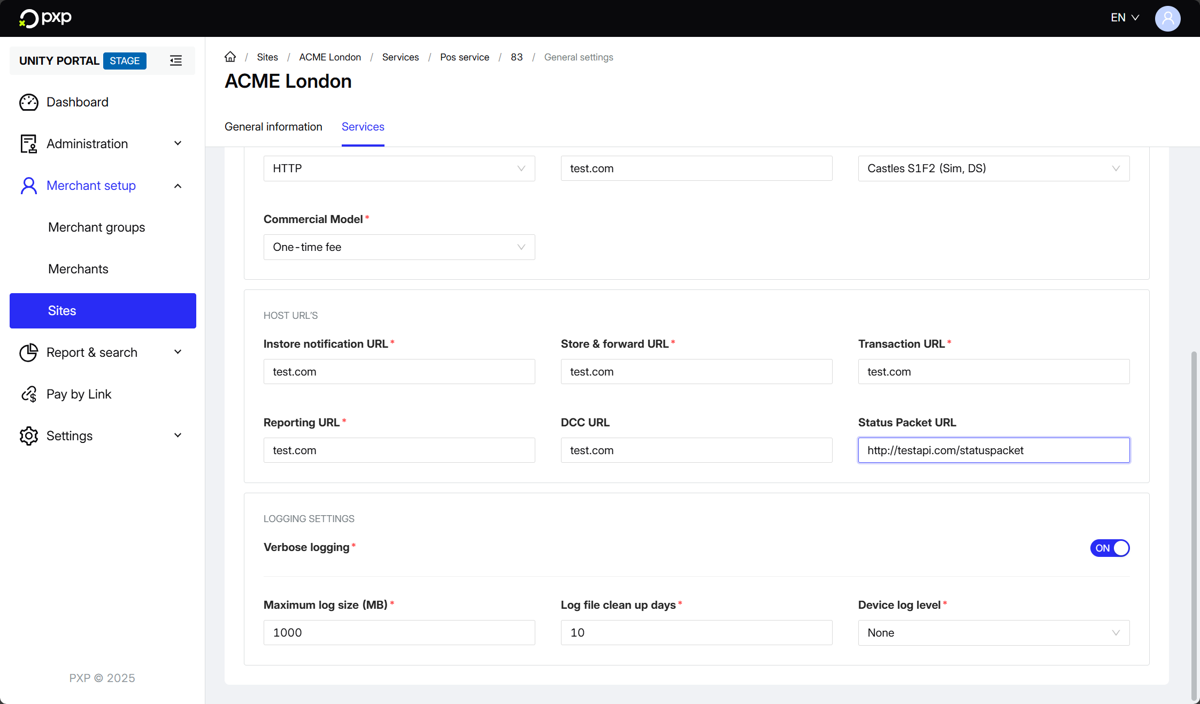Click the PXP logo
1200x704 pixels.
pos(45,18)
